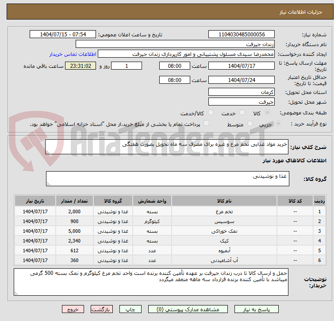The width and height of the screenshot is (334, 321).
Task: Click the پاسخ به نیاز button
Action: click(x=256, y=309)
